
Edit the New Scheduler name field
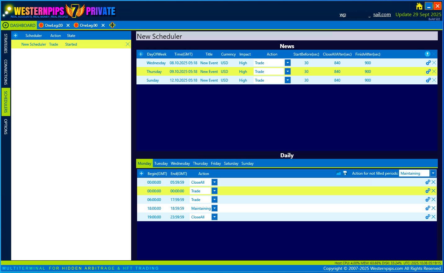click(x=287, y=36)
